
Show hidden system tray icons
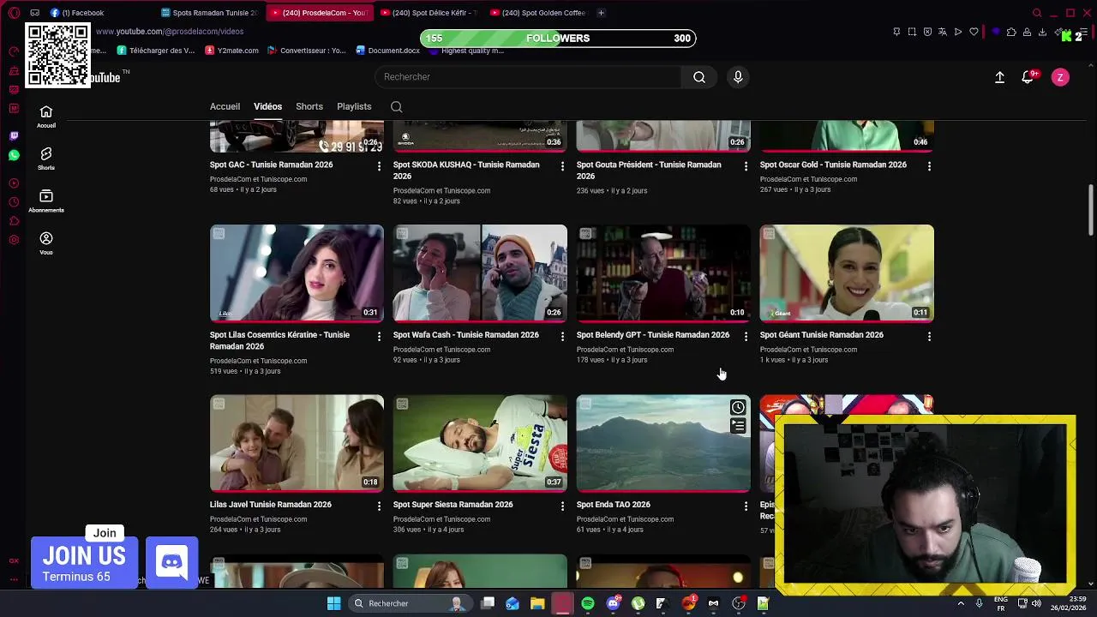coord(960,603)
